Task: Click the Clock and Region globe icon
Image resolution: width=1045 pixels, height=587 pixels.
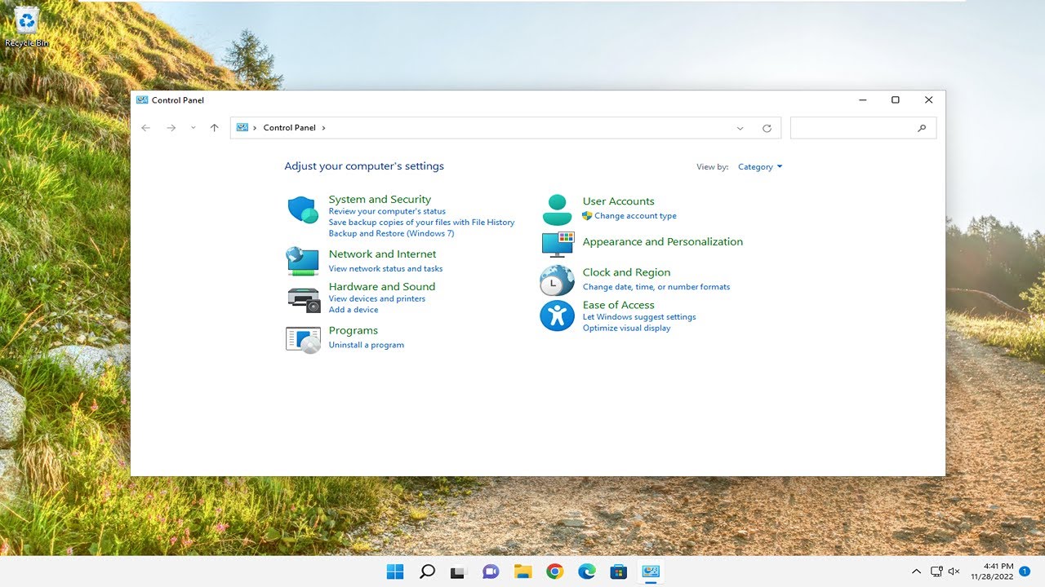Action: pos(557,280)
